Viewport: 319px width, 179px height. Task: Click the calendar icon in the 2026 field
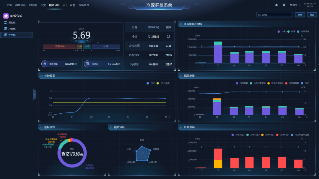pyautogui.click(x=259, y=15)
